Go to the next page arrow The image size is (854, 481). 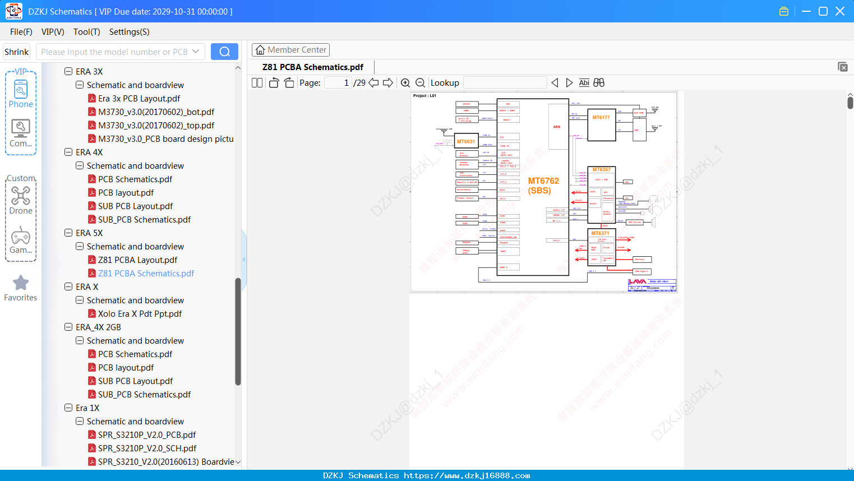388,82
